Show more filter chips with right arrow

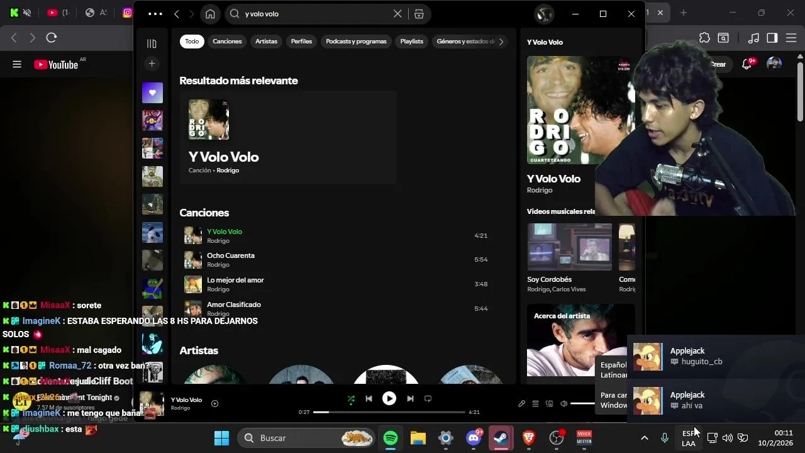(x=501, y=42)
